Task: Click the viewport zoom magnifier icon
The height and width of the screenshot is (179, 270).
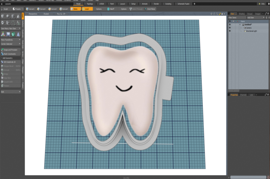Action: [x=217, y=14]
